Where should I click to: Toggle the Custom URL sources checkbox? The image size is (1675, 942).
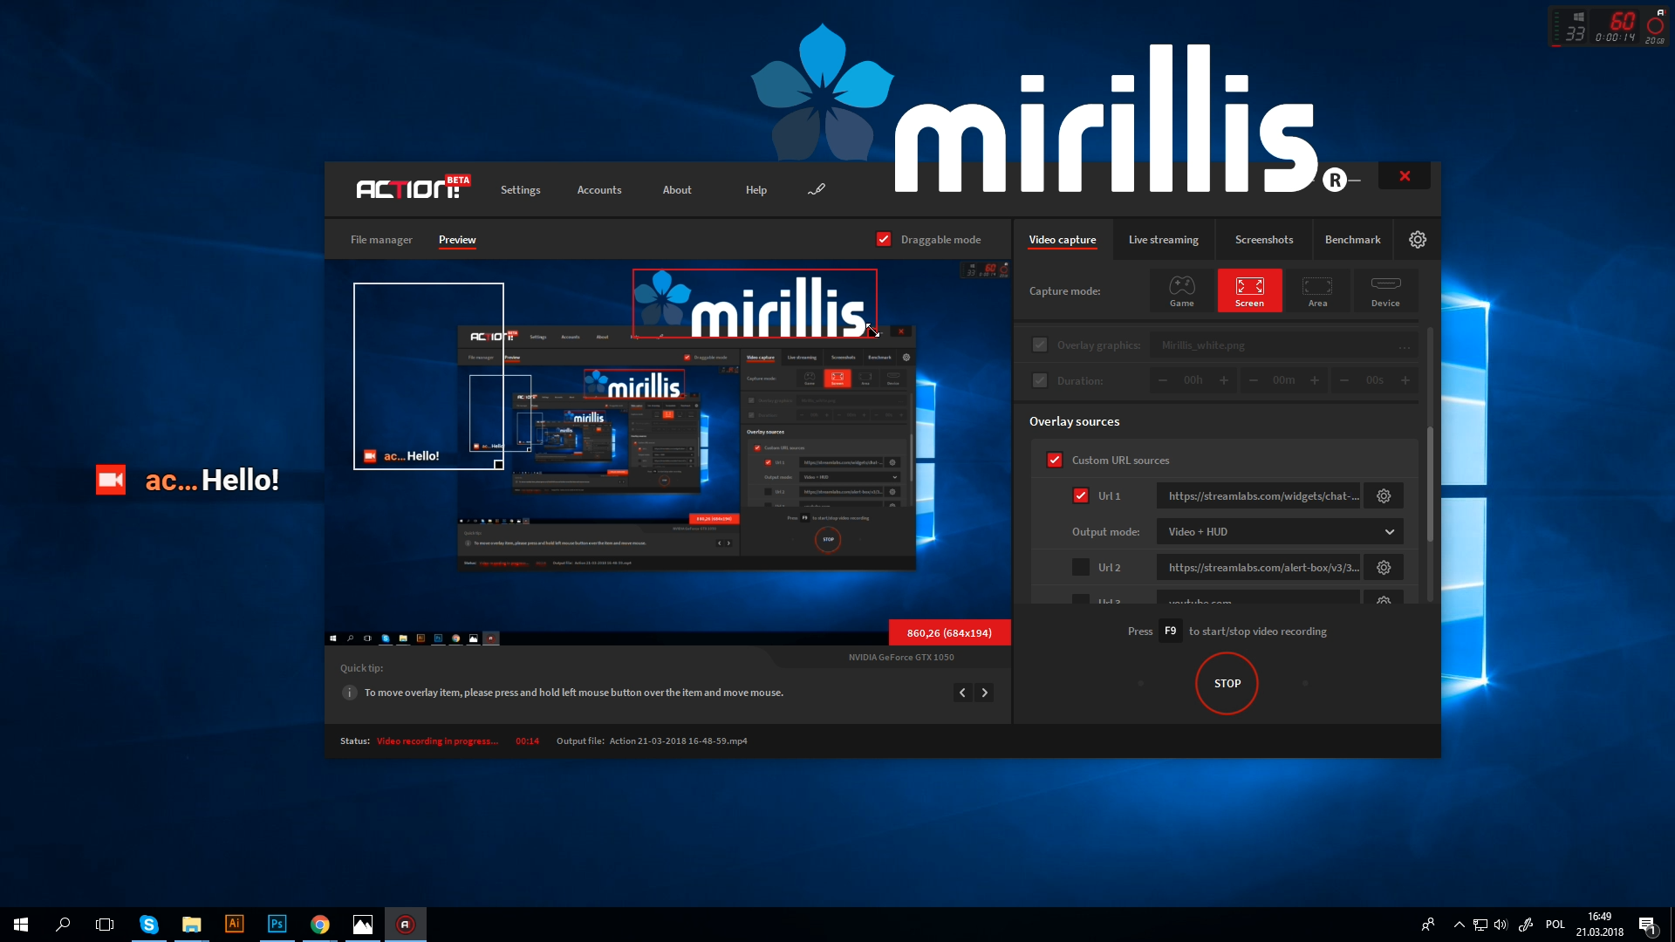pyautogui.click(x=1054, y=459)
